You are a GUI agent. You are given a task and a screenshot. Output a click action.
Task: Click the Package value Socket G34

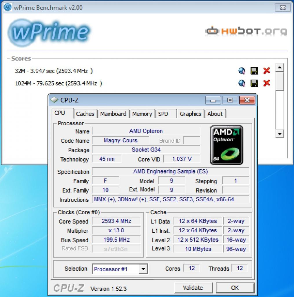(146, 150)
